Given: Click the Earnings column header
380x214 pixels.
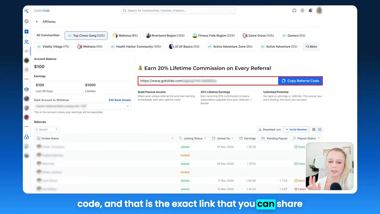Looking at the screenshot, I should [x=248, y=139].
